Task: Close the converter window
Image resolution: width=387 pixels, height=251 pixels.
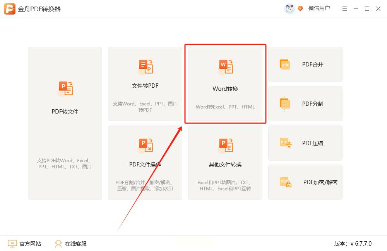Action: tap(378, 9)
